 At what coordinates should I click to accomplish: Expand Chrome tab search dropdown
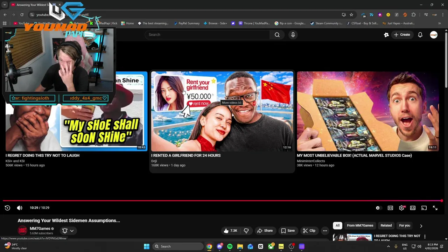click(x=4, y=5)
